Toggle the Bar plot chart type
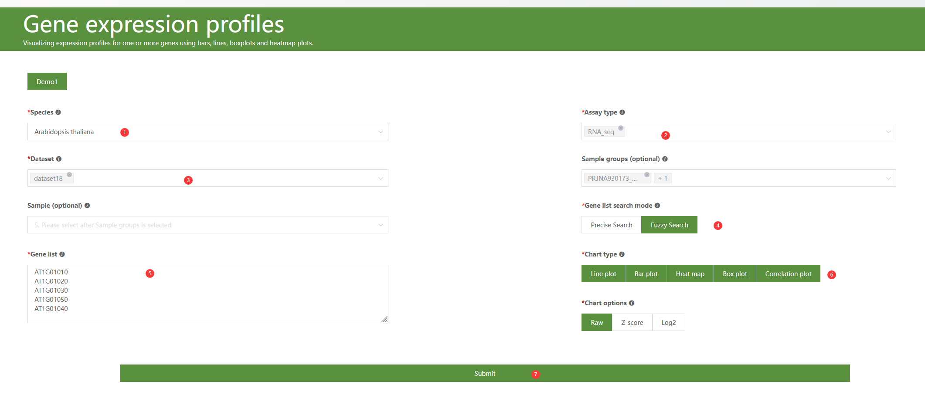 tap(646, 273)
